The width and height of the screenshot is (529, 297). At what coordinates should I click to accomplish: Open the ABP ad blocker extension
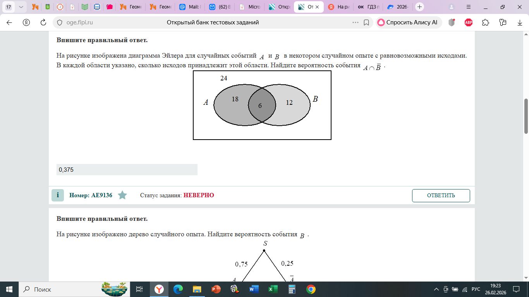[x=469, y=22]
